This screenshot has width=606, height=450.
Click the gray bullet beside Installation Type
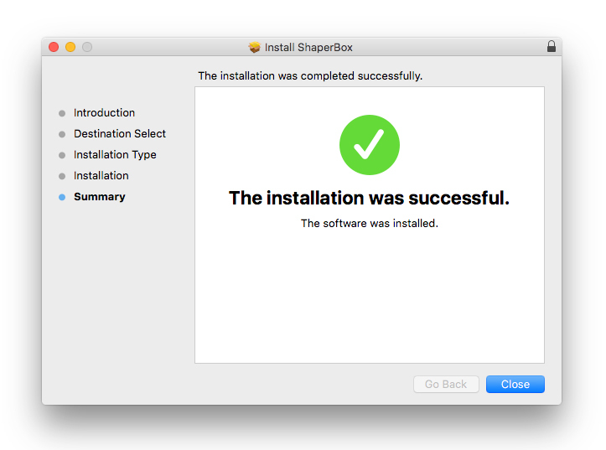coord(62,155)
